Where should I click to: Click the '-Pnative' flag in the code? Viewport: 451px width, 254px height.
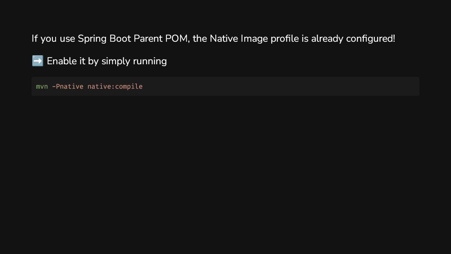tap(68, 86)
